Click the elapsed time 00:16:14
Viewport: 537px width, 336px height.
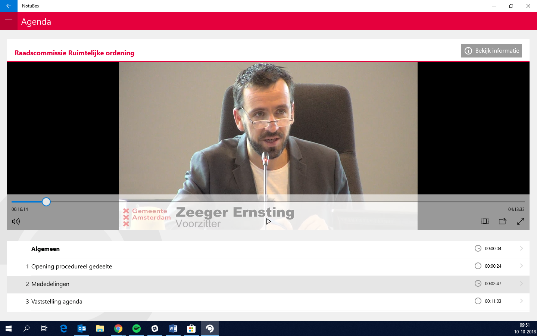point(20,209)
